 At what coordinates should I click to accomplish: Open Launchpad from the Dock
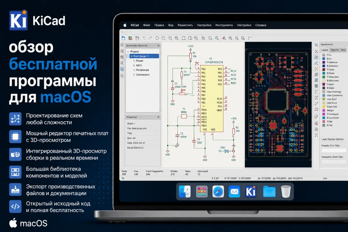click(x=202, y=192)
